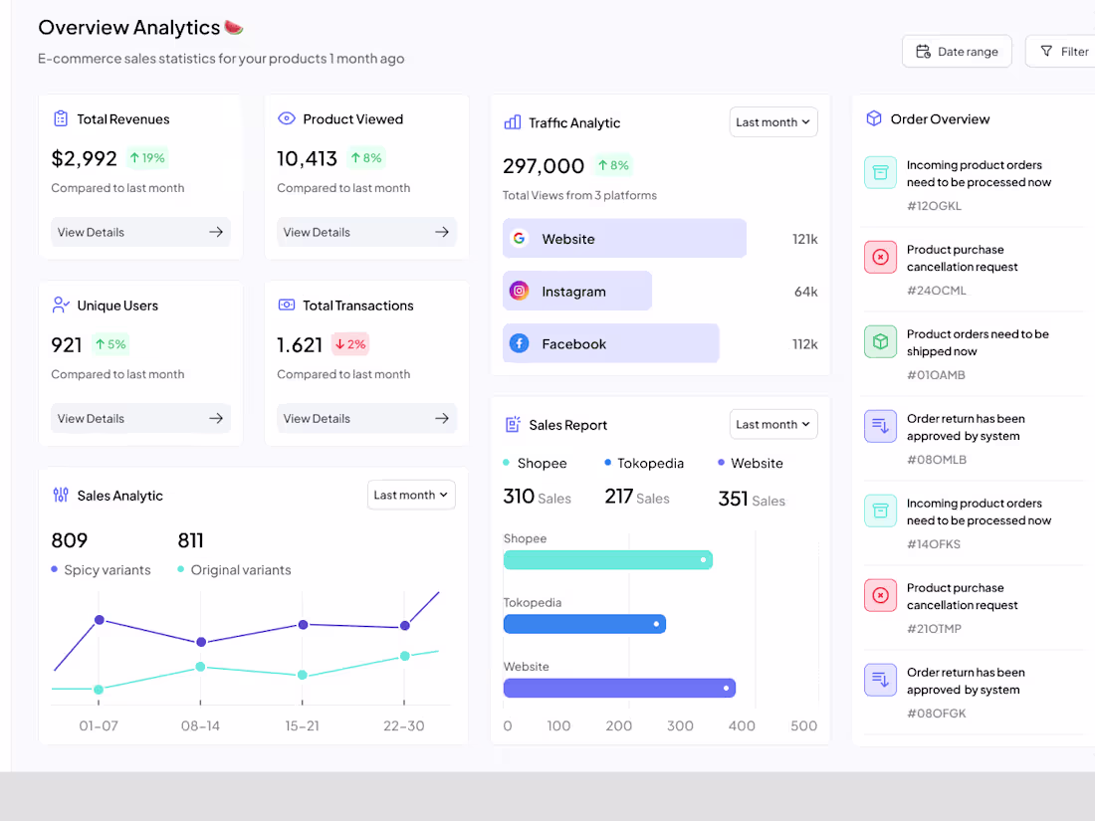The width and height of the screenshot is (1095, 821).
Task: Click the Facebook icon in Traffic Analytic
Action: point(519,342)
